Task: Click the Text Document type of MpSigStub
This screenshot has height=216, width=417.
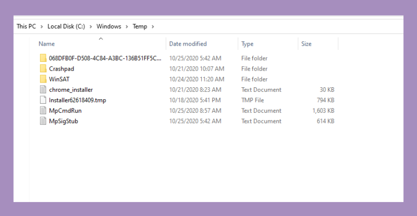Action: coord(261,121)
